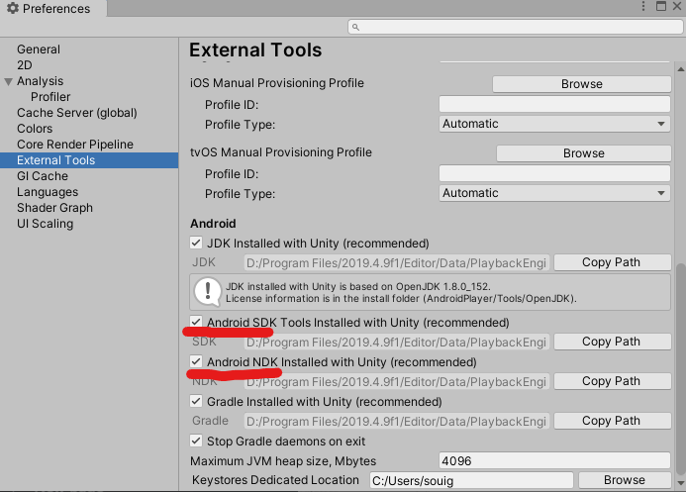Open tvOS Profile Type dropdown
Screen dimensions: 686x492
pyautogui.click(x=554, y=193)
